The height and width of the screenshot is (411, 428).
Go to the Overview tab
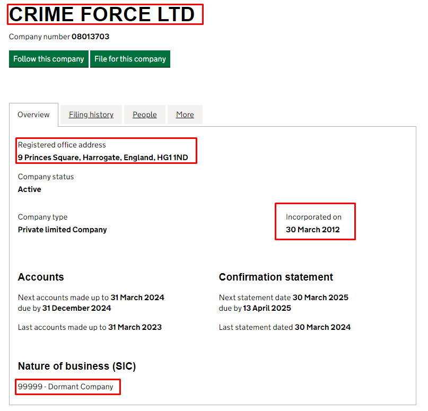pyautogui.click(x=33, y=115)
